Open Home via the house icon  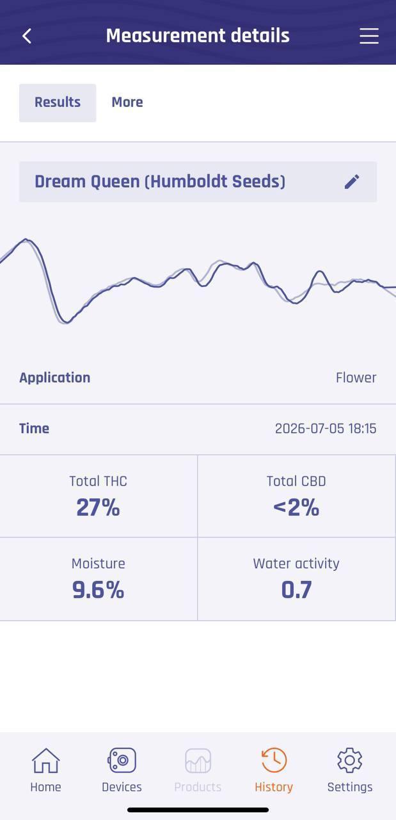(45, 760)
